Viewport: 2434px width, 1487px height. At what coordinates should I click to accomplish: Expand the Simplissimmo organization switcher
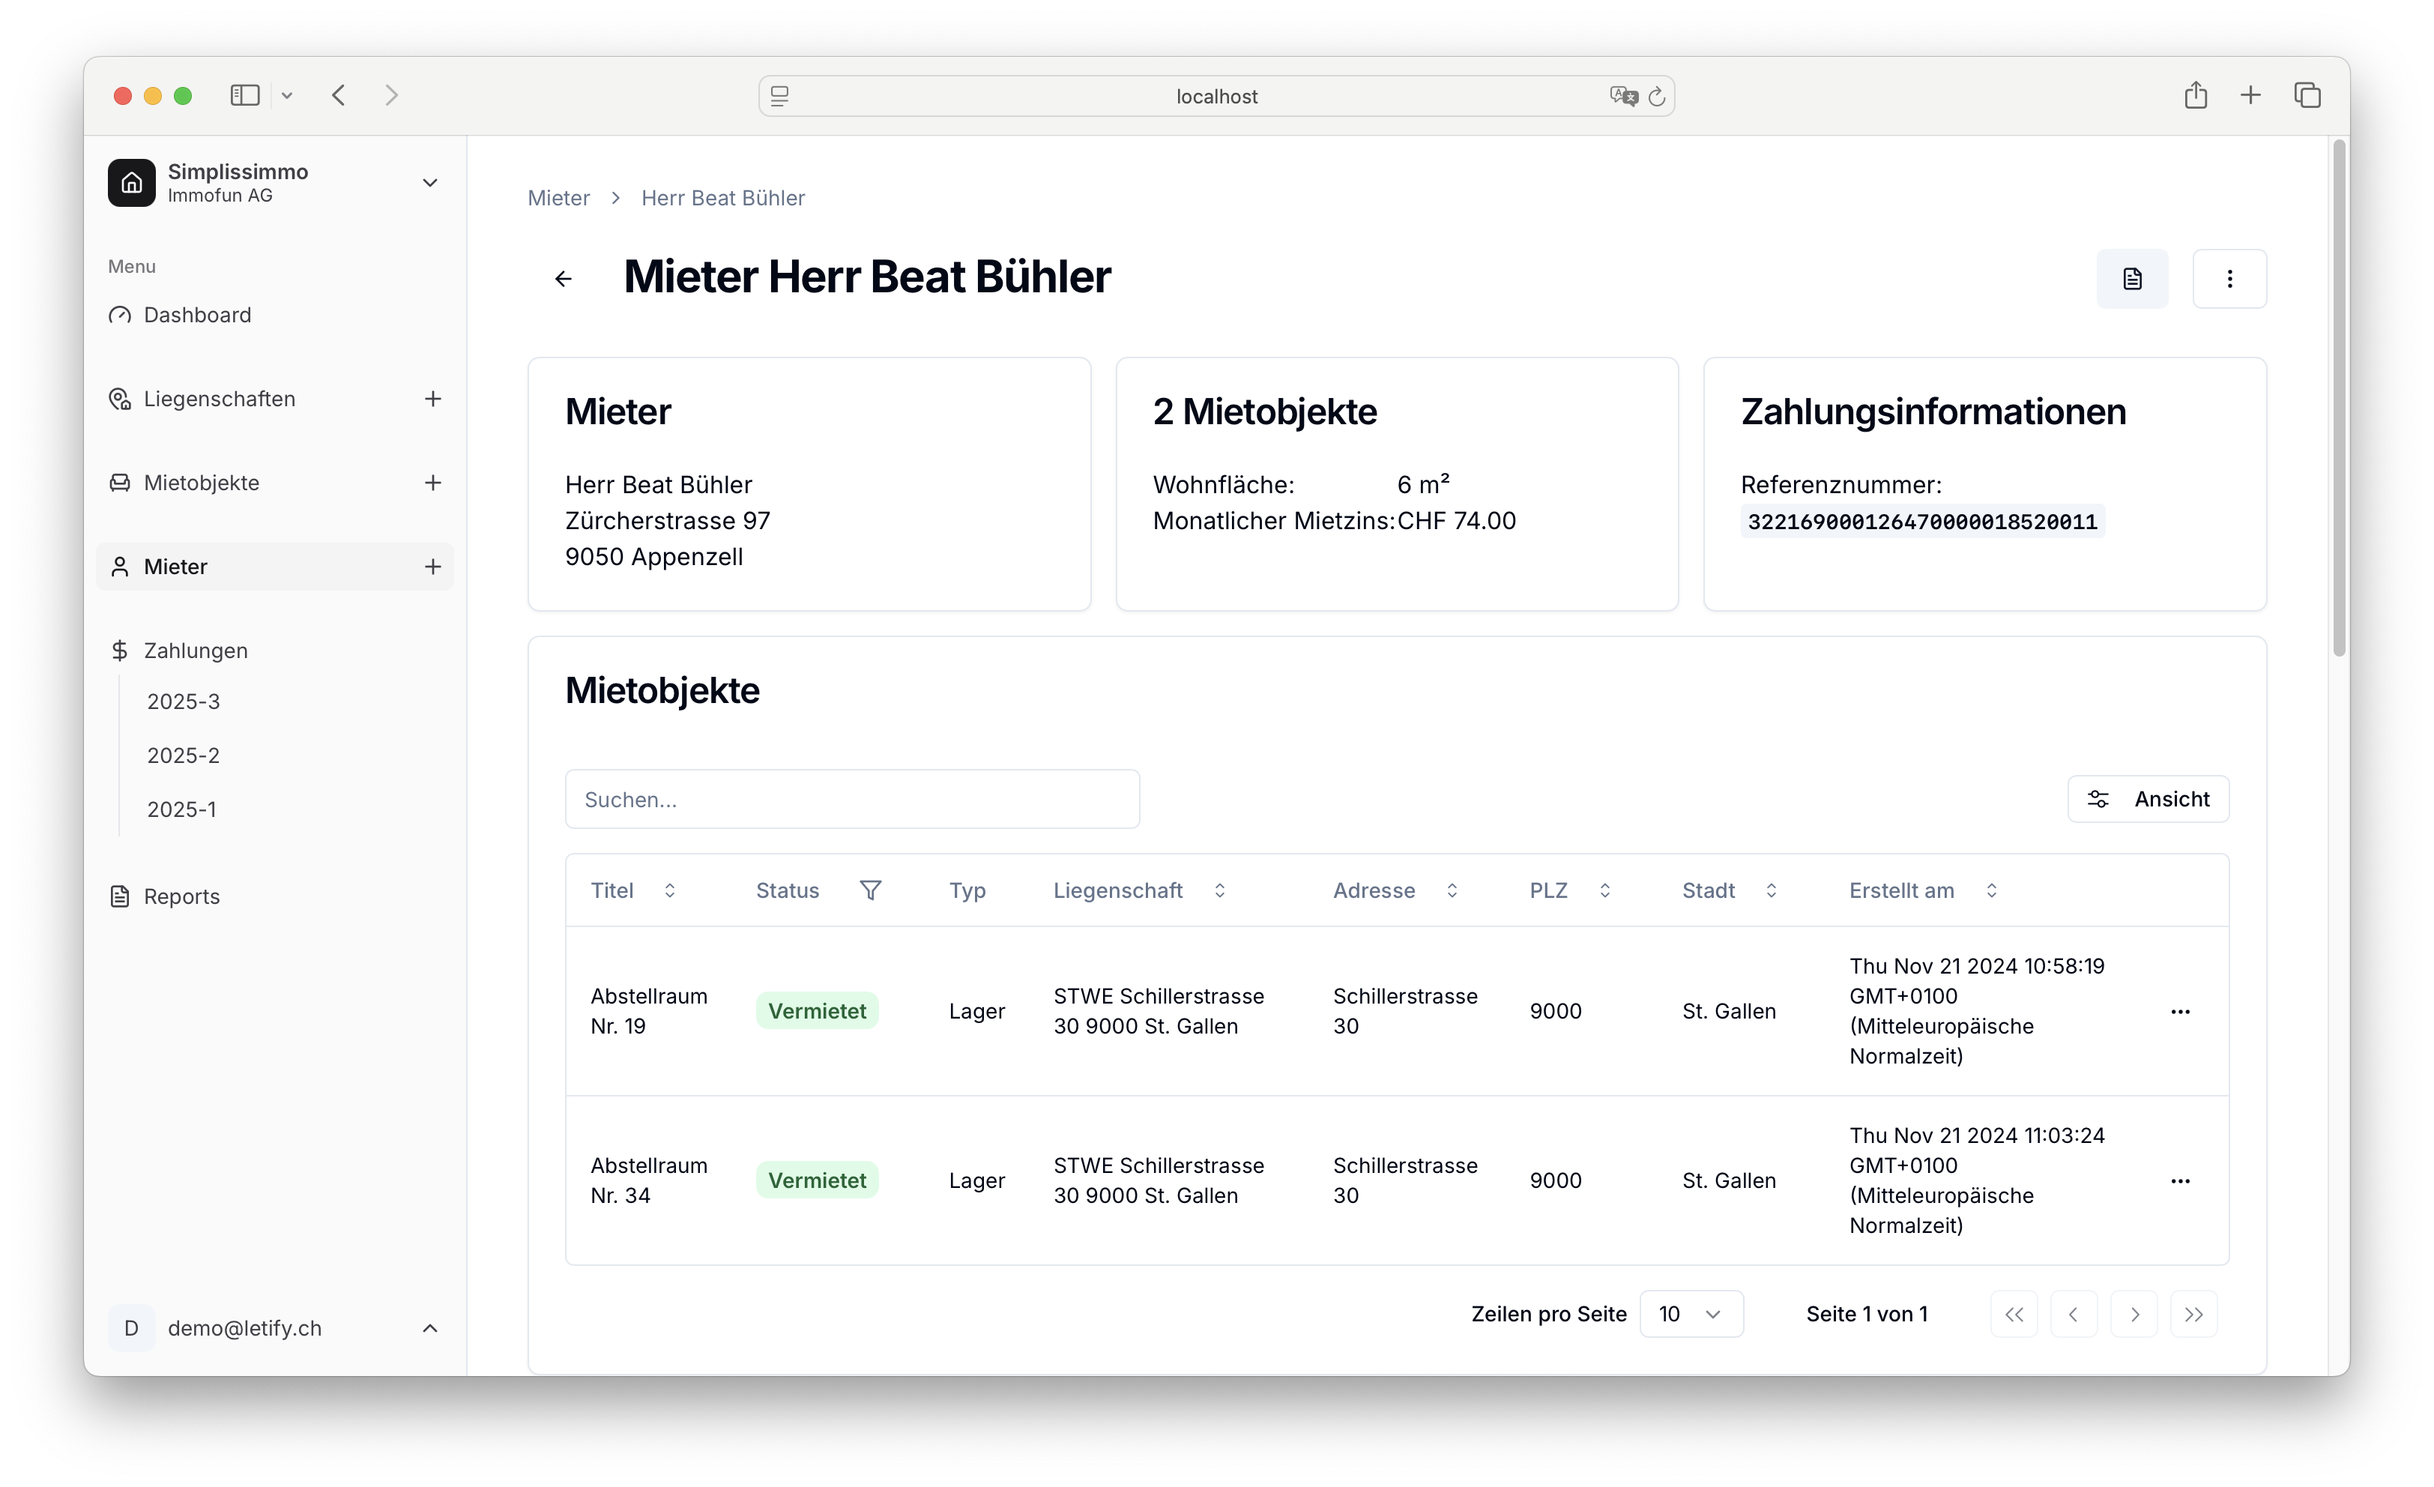429,183
